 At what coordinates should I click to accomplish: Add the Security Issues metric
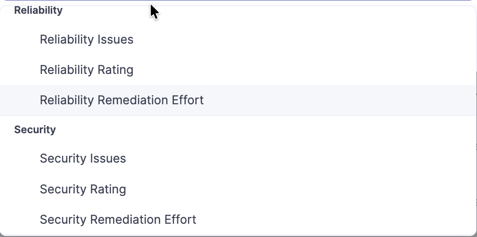tap(83, 158)
